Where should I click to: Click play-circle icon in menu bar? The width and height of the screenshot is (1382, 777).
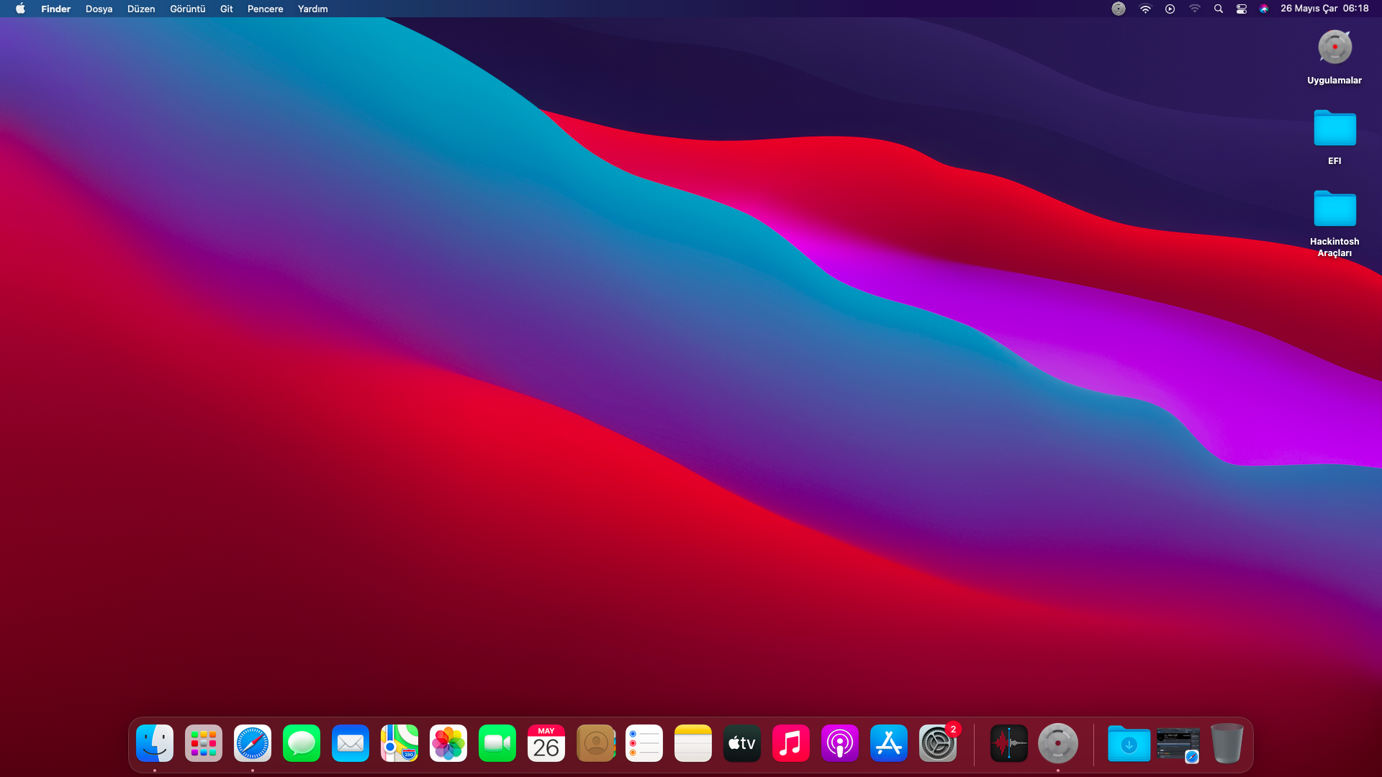pyautogui.click(x=1170, y=9)
